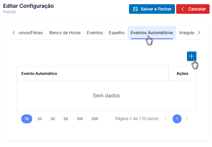
Task: Go to previous page arrow
Action: [x=166, y=119]
